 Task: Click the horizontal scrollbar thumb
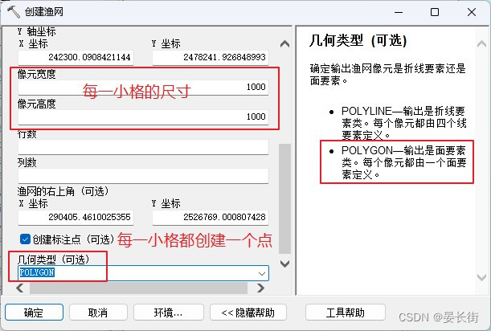(138, 288)
